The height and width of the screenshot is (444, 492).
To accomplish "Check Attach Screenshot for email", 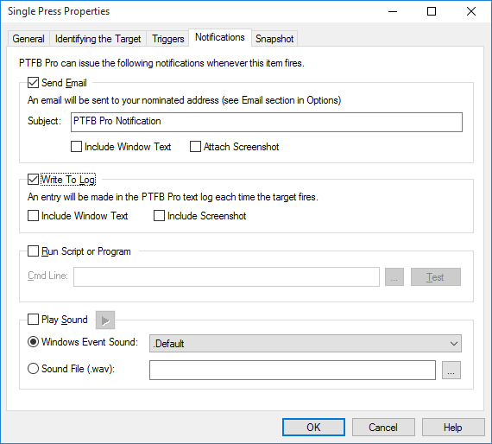I will (x=195, y=147).
